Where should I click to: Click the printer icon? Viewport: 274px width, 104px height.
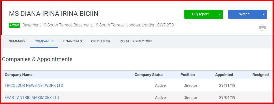click(x=262, y=27)
